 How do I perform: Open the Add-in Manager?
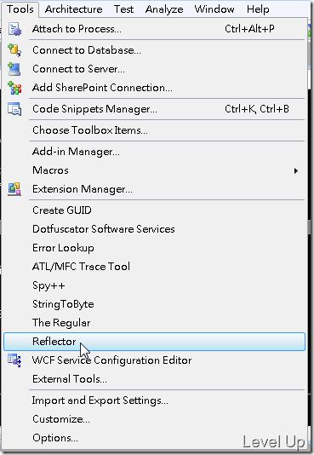154,152
